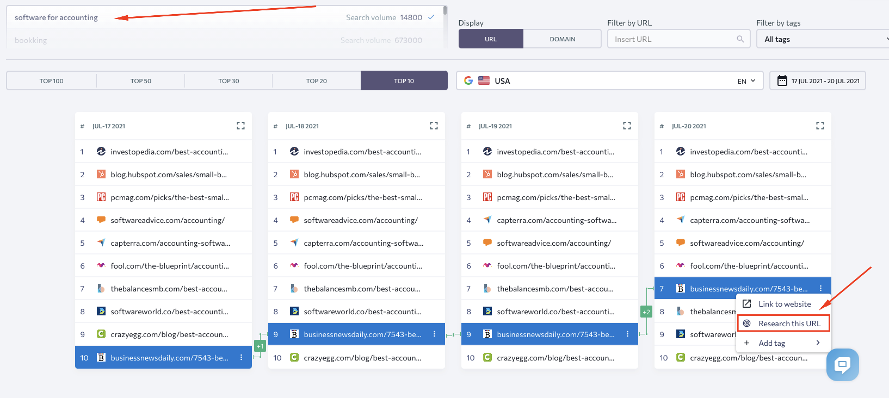
Task: Select the TOP 30 tab
Action: pos(229,80)
